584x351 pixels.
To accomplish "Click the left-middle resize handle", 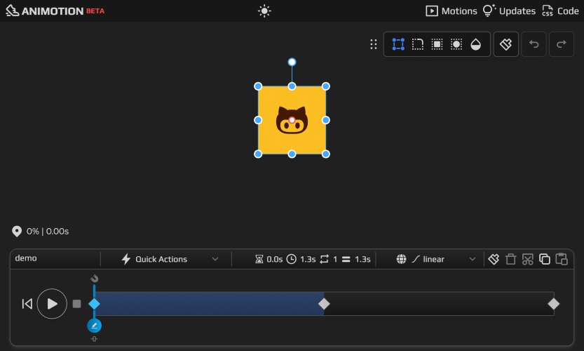I will point(258,120).
